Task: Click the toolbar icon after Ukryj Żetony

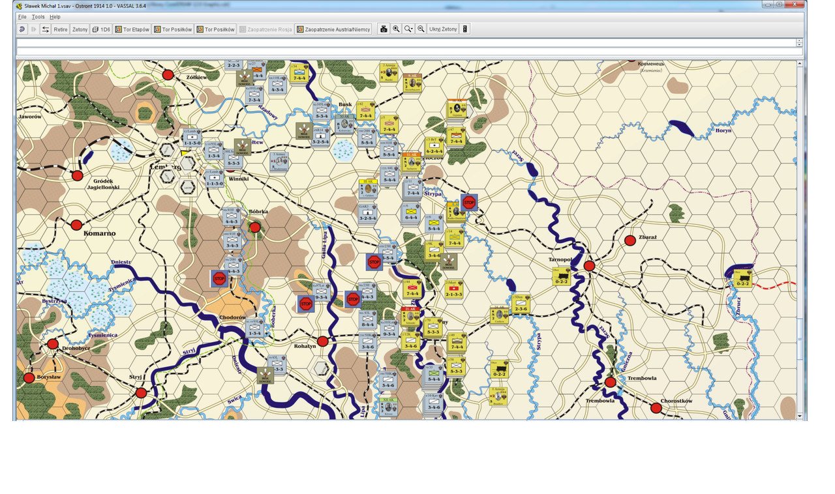Action: click(x=465, y=29)
